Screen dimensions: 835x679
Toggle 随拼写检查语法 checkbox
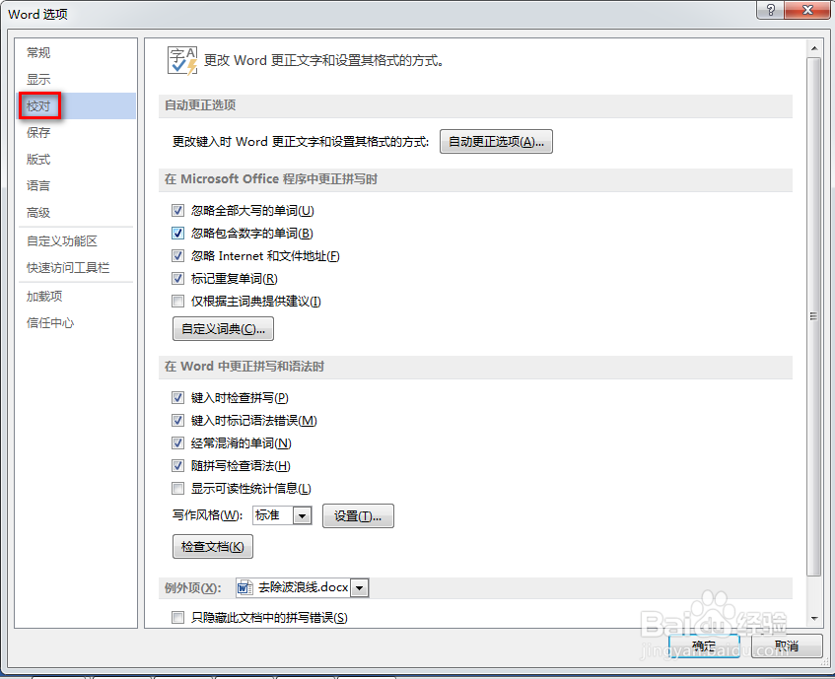tap(177, 465)
